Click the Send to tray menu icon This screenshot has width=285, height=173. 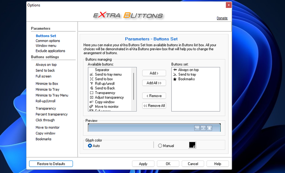pos(92,75)
